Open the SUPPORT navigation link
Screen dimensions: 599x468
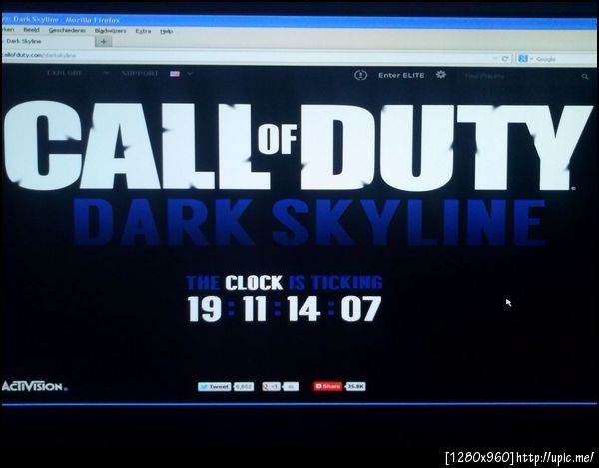(140, 73)
